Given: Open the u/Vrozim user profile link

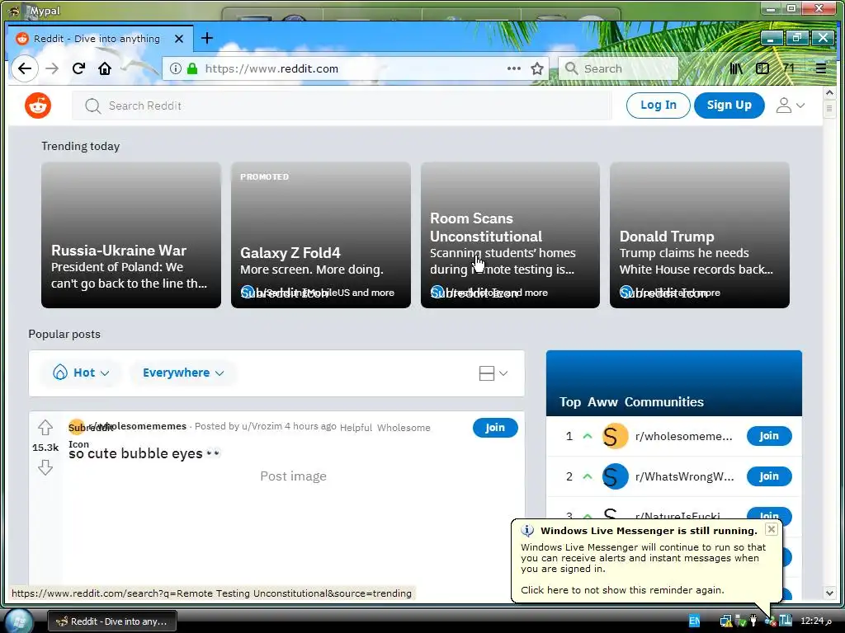Looking at the screenshot, I should coord(262,426).
